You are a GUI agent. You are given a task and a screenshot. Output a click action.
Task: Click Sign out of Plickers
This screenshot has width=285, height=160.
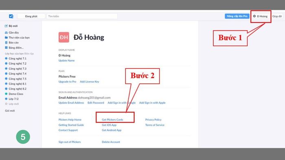pos(70,142)
